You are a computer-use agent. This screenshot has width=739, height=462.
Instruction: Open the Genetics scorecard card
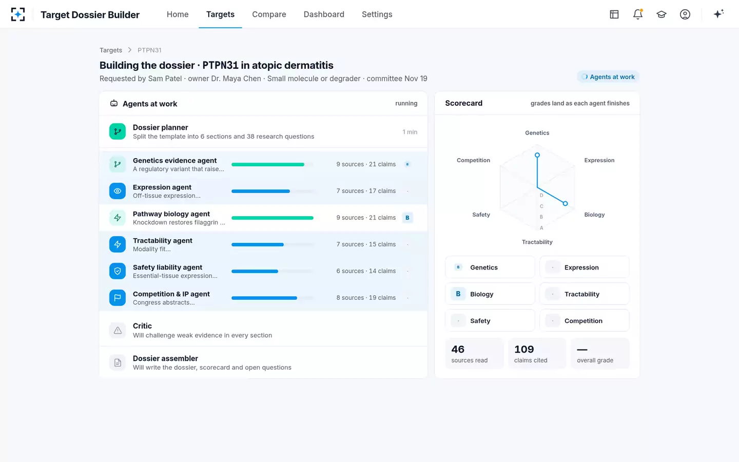pos(490,267)
